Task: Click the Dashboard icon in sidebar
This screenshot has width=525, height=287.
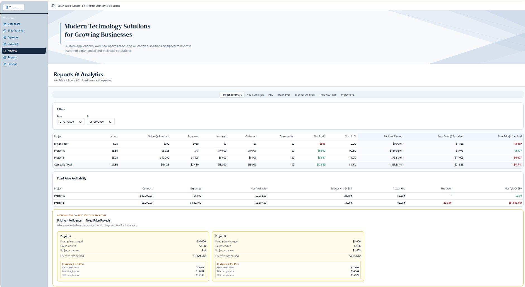Action: (x=5, y=24)
